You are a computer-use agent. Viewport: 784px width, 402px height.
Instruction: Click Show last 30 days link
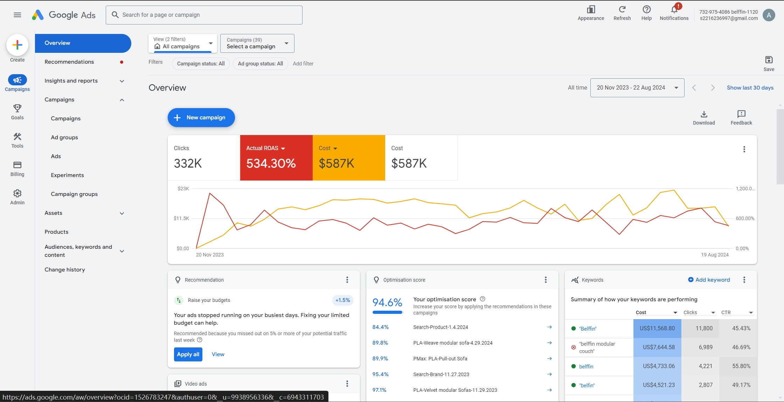pos(750,88)
